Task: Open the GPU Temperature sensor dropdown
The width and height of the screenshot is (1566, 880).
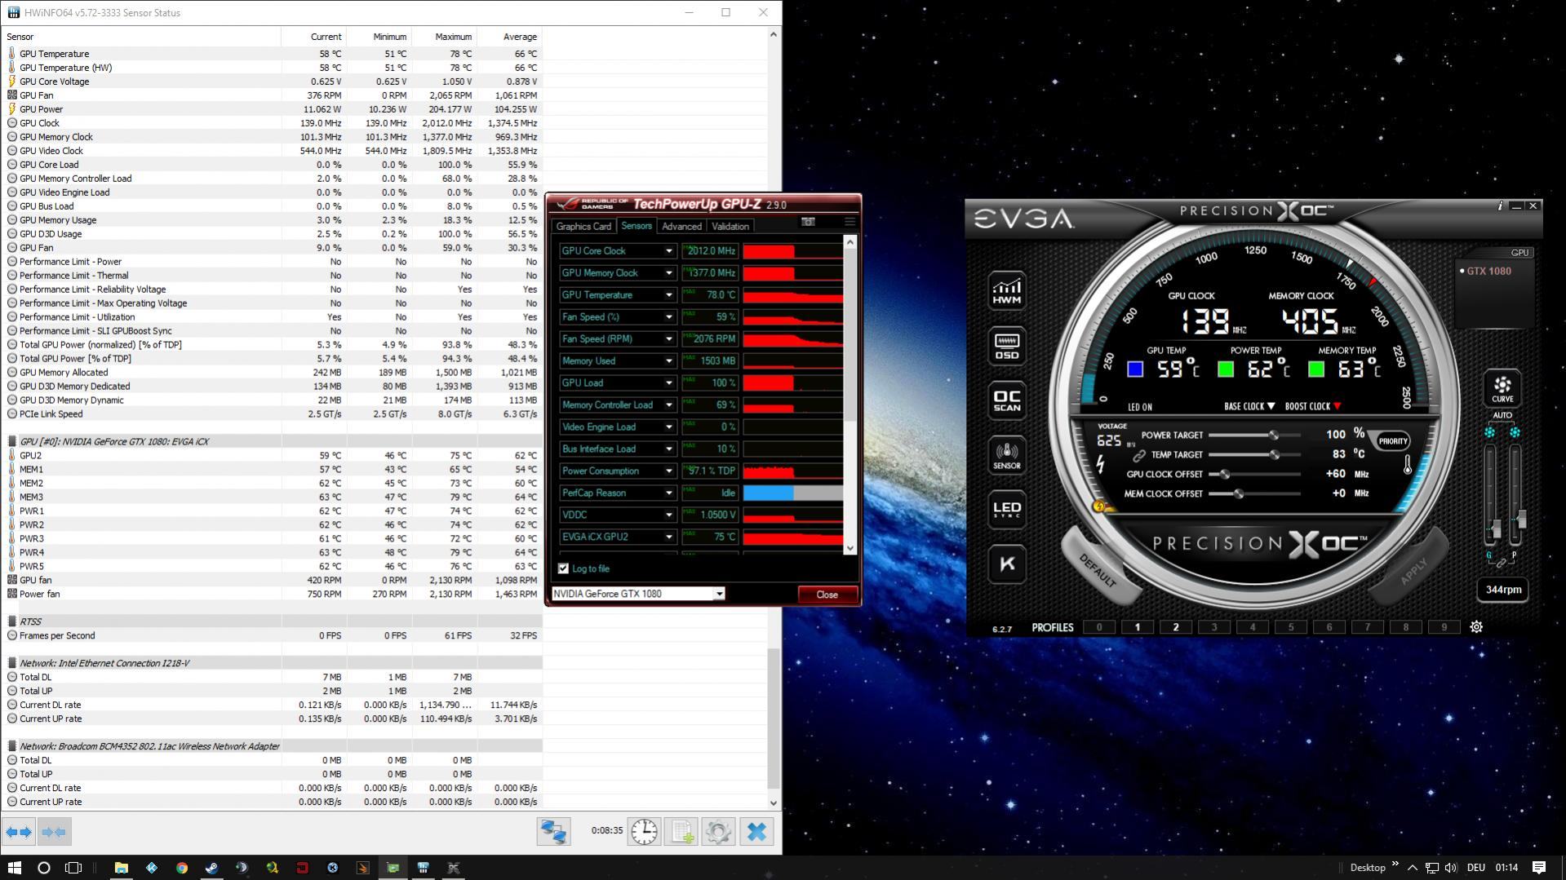Action: coord(668,295)
